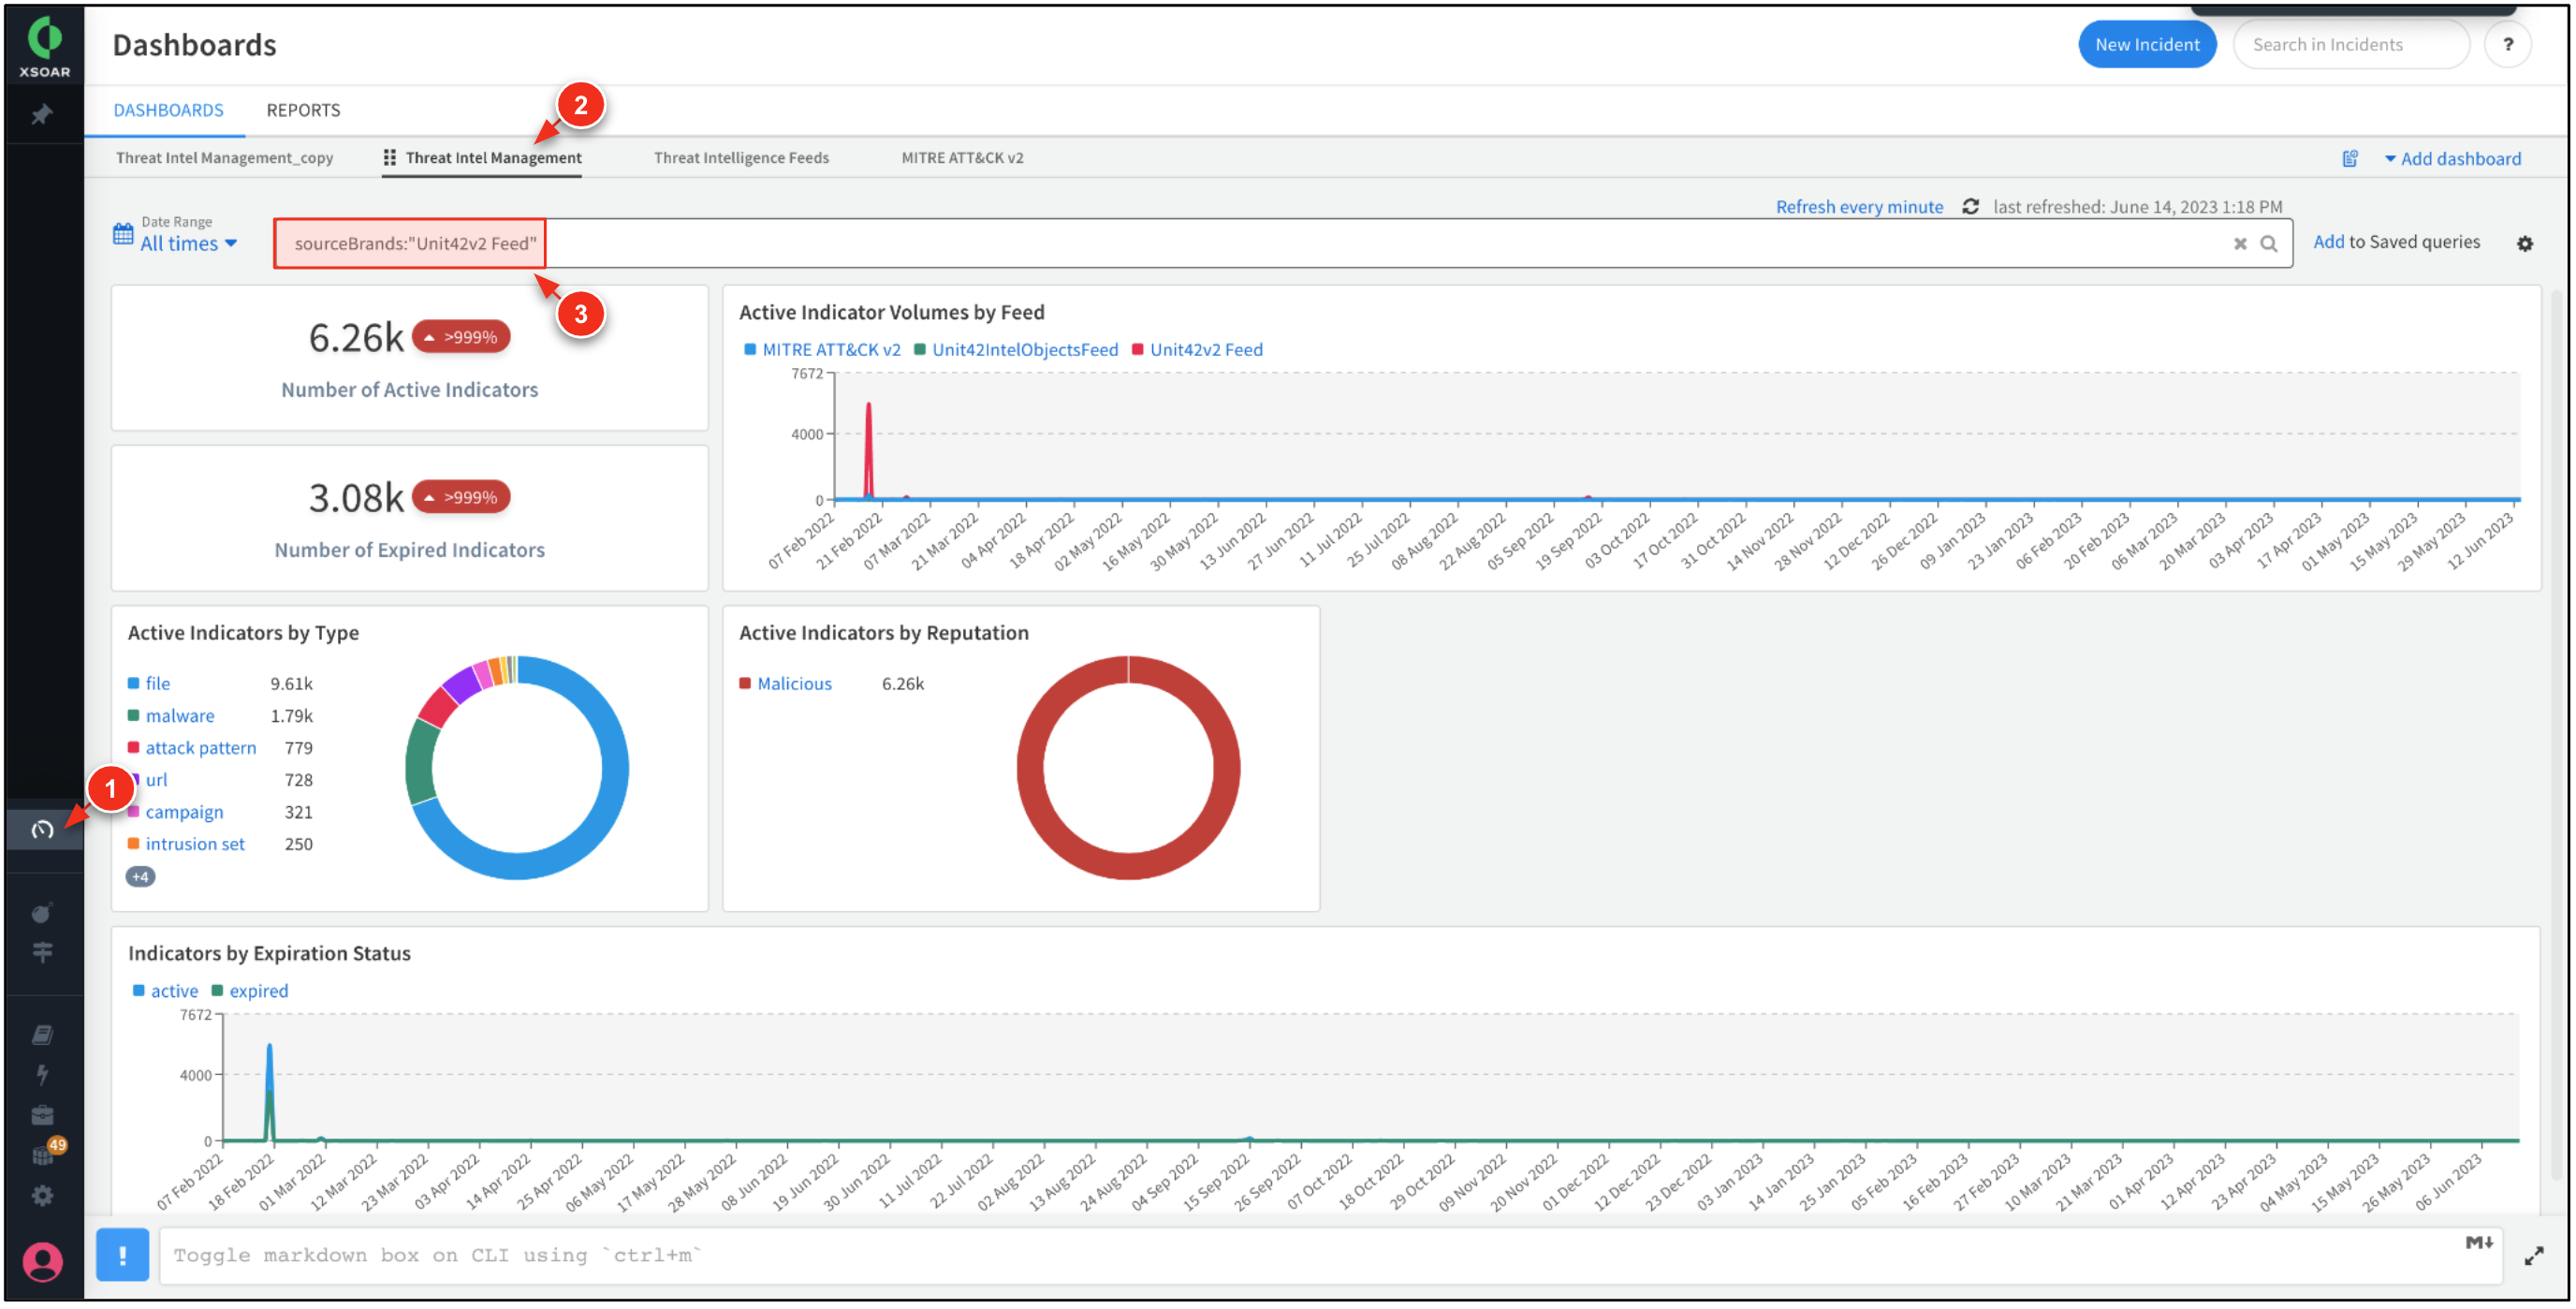This screenshot has height=1309, width=2576.
Task: Click the attack pattern type link
Action: click(x=201, y=748)
